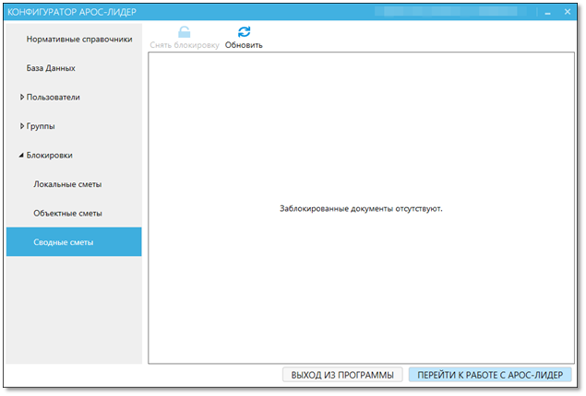Viewport: 586px width, 396px height.
Task: Close the Конфигуратор АРОС-Лидер window
Action: tap(568, 12)
